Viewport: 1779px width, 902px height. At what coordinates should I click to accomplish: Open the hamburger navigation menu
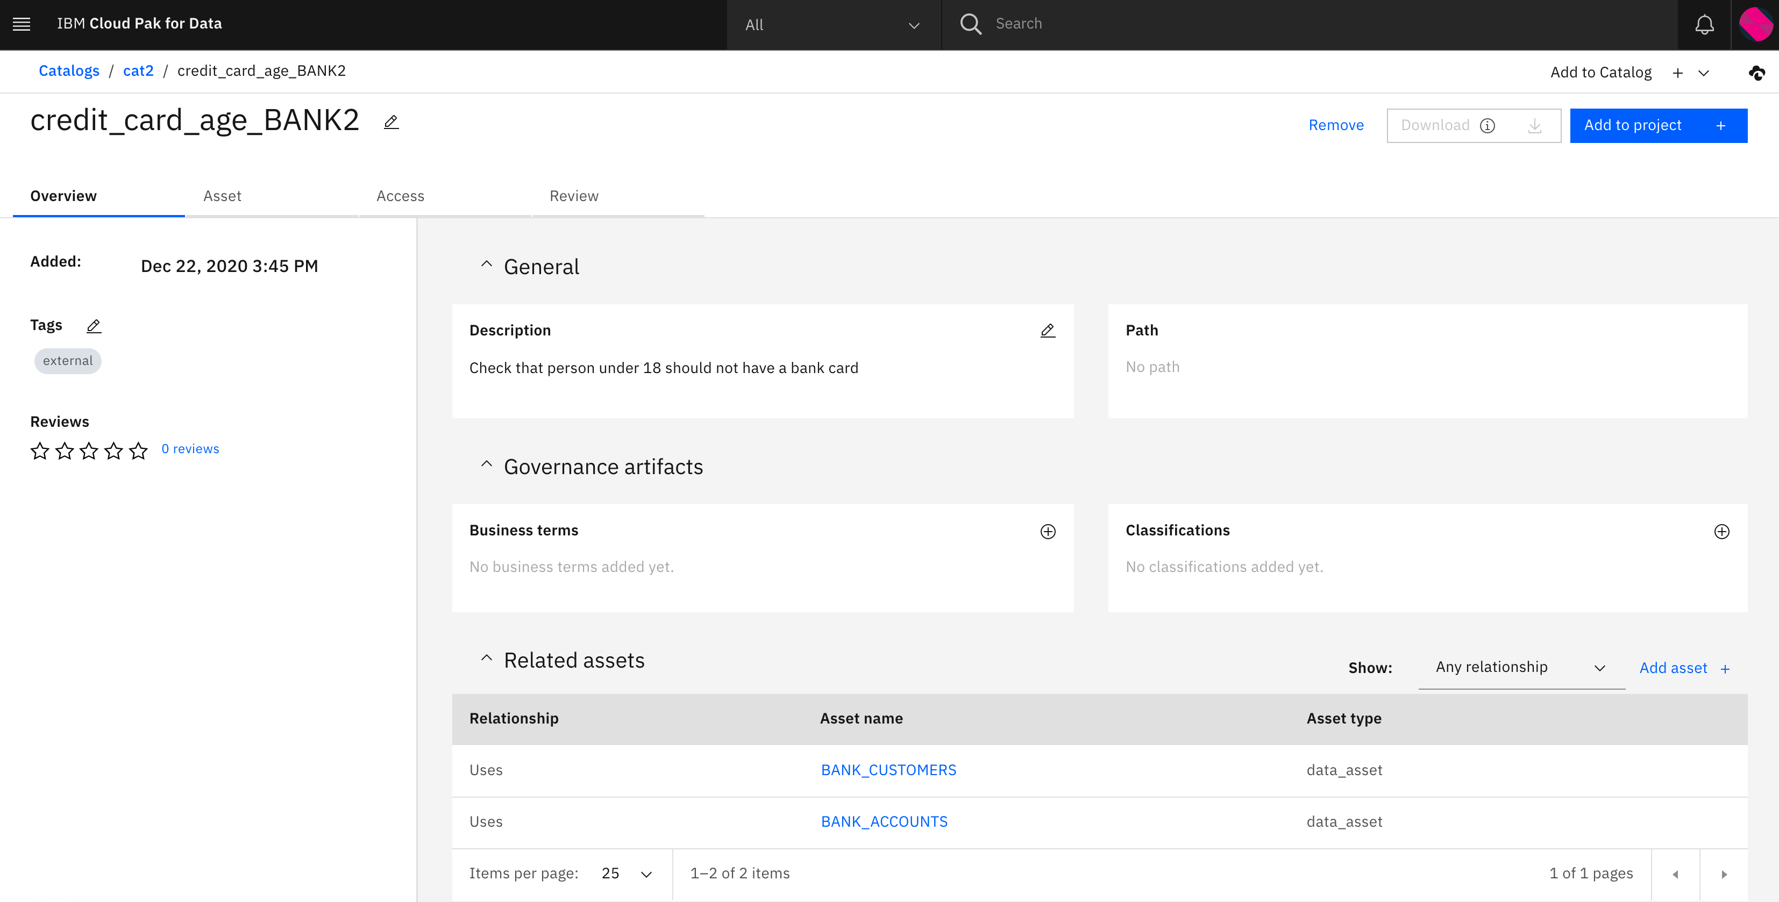pyautogui.click(x=22, y=24)
